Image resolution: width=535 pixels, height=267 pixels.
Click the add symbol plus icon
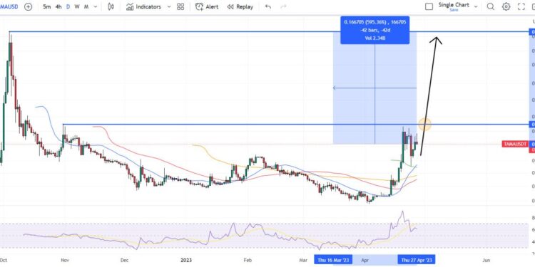click(x=29, y=7)
